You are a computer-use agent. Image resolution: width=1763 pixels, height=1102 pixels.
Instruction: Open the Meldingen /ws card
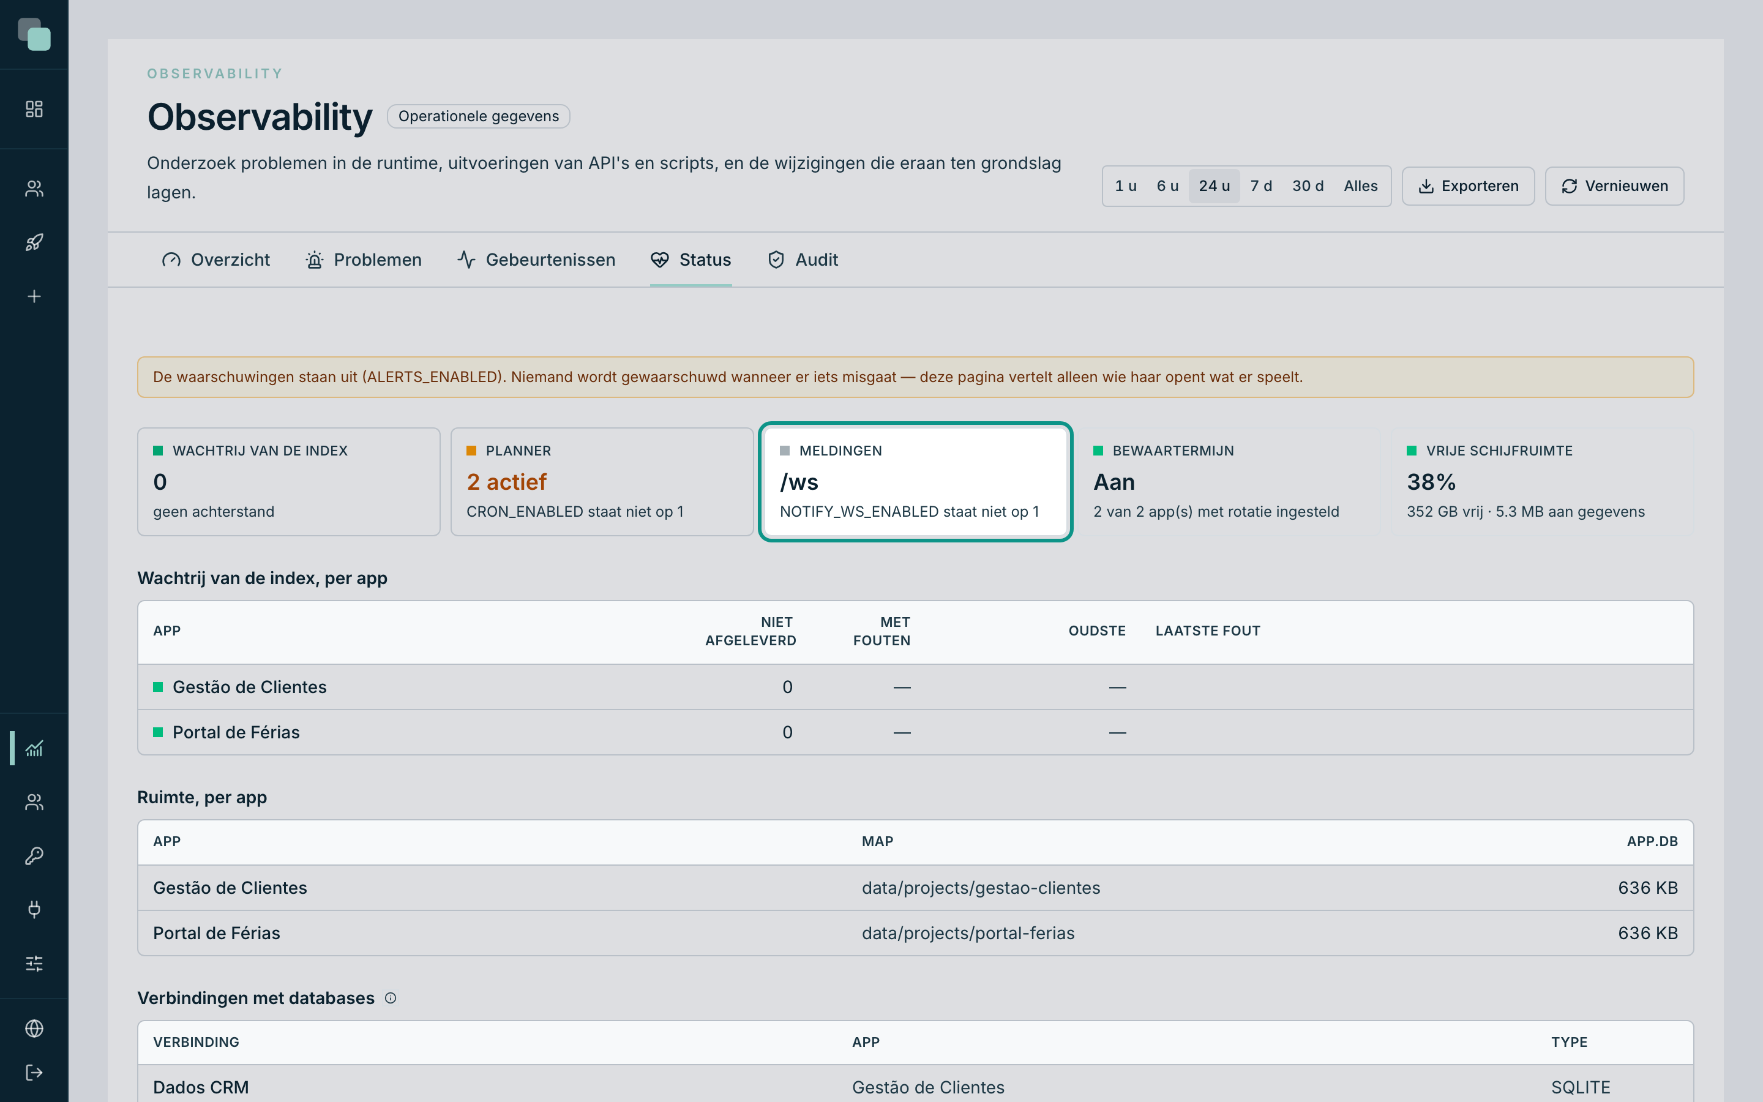pos(915,482)
